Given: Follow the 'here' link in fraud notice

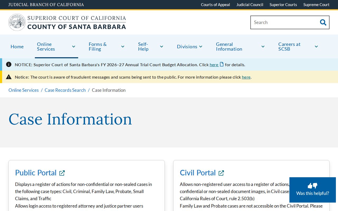Looking at the screenshot, I should point(246,77).
